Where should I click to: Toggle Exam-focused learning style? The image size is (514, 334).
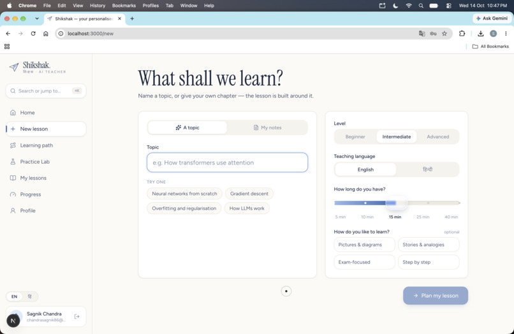[364, 262]
